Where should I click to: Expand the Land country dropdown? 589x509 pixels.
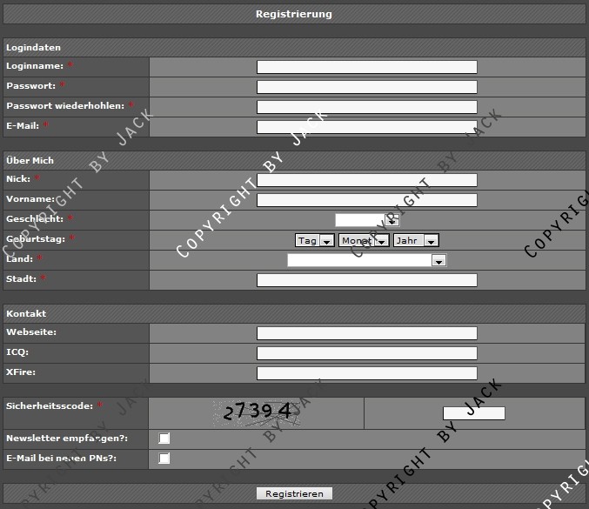coord(366,260)
